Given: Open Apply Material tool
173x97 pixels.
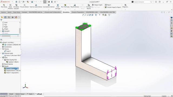Looking at the screenshot, I should point(10,6).
